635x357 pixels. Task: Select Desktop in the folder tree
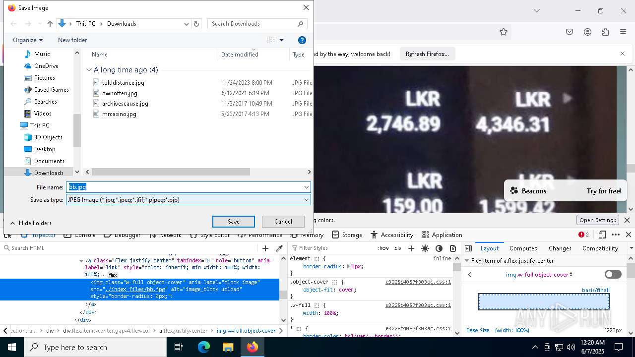(45, 149)
